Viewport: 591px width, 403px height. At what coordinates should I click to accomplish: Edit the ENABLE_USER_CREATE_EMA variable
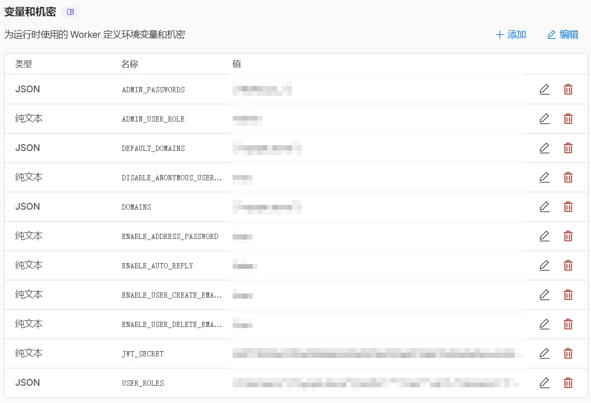point(544,295)
